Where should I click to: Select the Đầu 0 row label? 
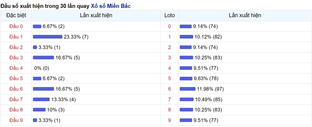coord(16,26)
